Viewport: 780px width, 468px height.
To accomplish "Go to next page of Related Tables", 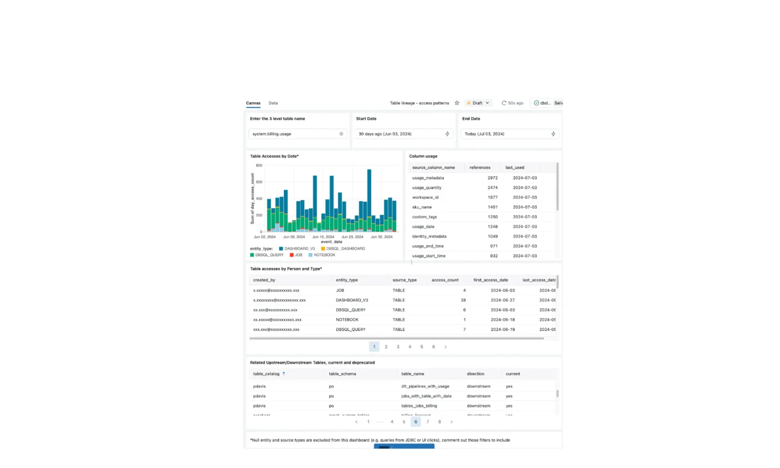I will pos(451,422).
